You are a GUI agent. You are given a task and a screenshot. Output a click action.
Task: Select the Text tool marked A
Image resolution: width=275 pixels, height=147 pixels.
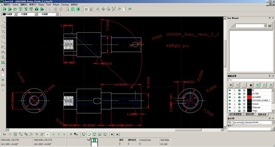click(x=3, y=70)
